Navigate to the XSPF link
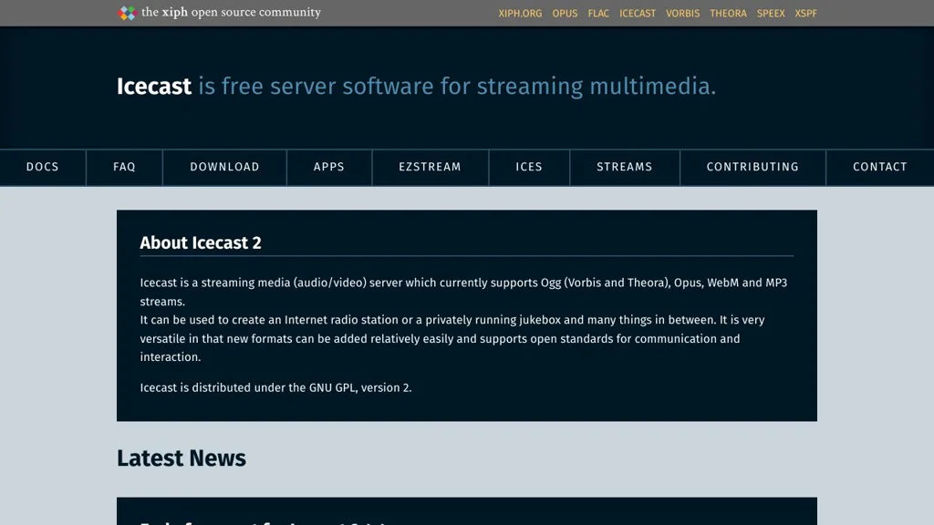Screen dimensions: 934x525 pos(805,14)
